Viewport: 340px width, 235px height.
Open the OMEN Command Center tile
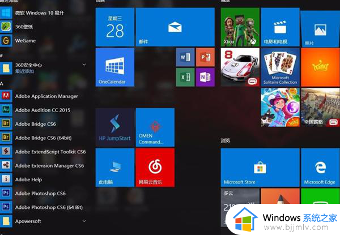click(x=155, y=127)
